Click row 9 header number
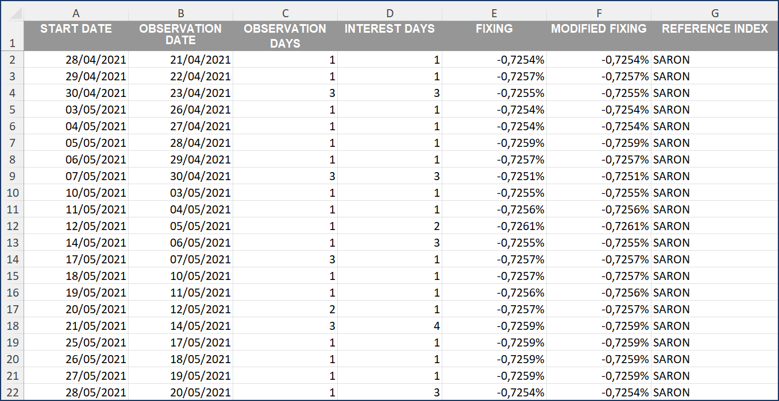Image resolution: width=779 pixels, height=401 pixels. click(12, 176)
